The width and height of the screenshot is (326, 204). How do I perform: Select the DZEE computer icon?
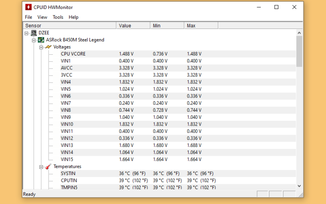coord(34,33)
